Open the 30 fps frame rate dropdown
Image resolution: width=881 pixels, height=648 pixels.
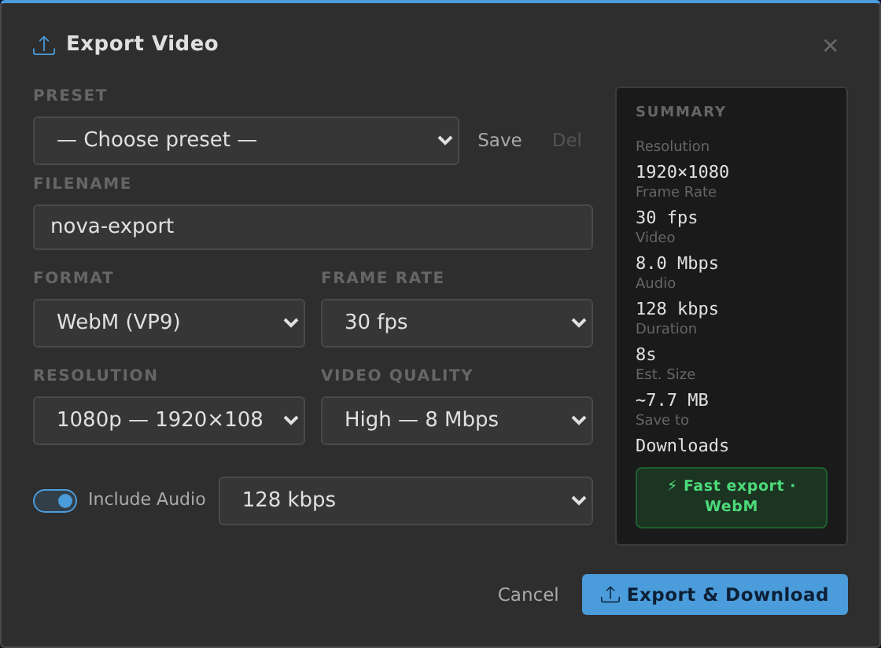pyautogui.click(x=457, y=323)
